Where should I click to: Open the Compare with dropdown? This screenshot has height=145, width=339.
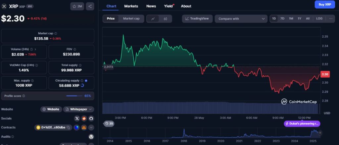pos(241,19)
